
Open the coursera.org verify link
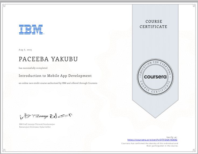pyautogui.click(x=152, y=140)
